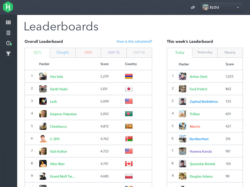
Task: Open the dashboard grid icon in sidebar
Action: coord(8,22)
